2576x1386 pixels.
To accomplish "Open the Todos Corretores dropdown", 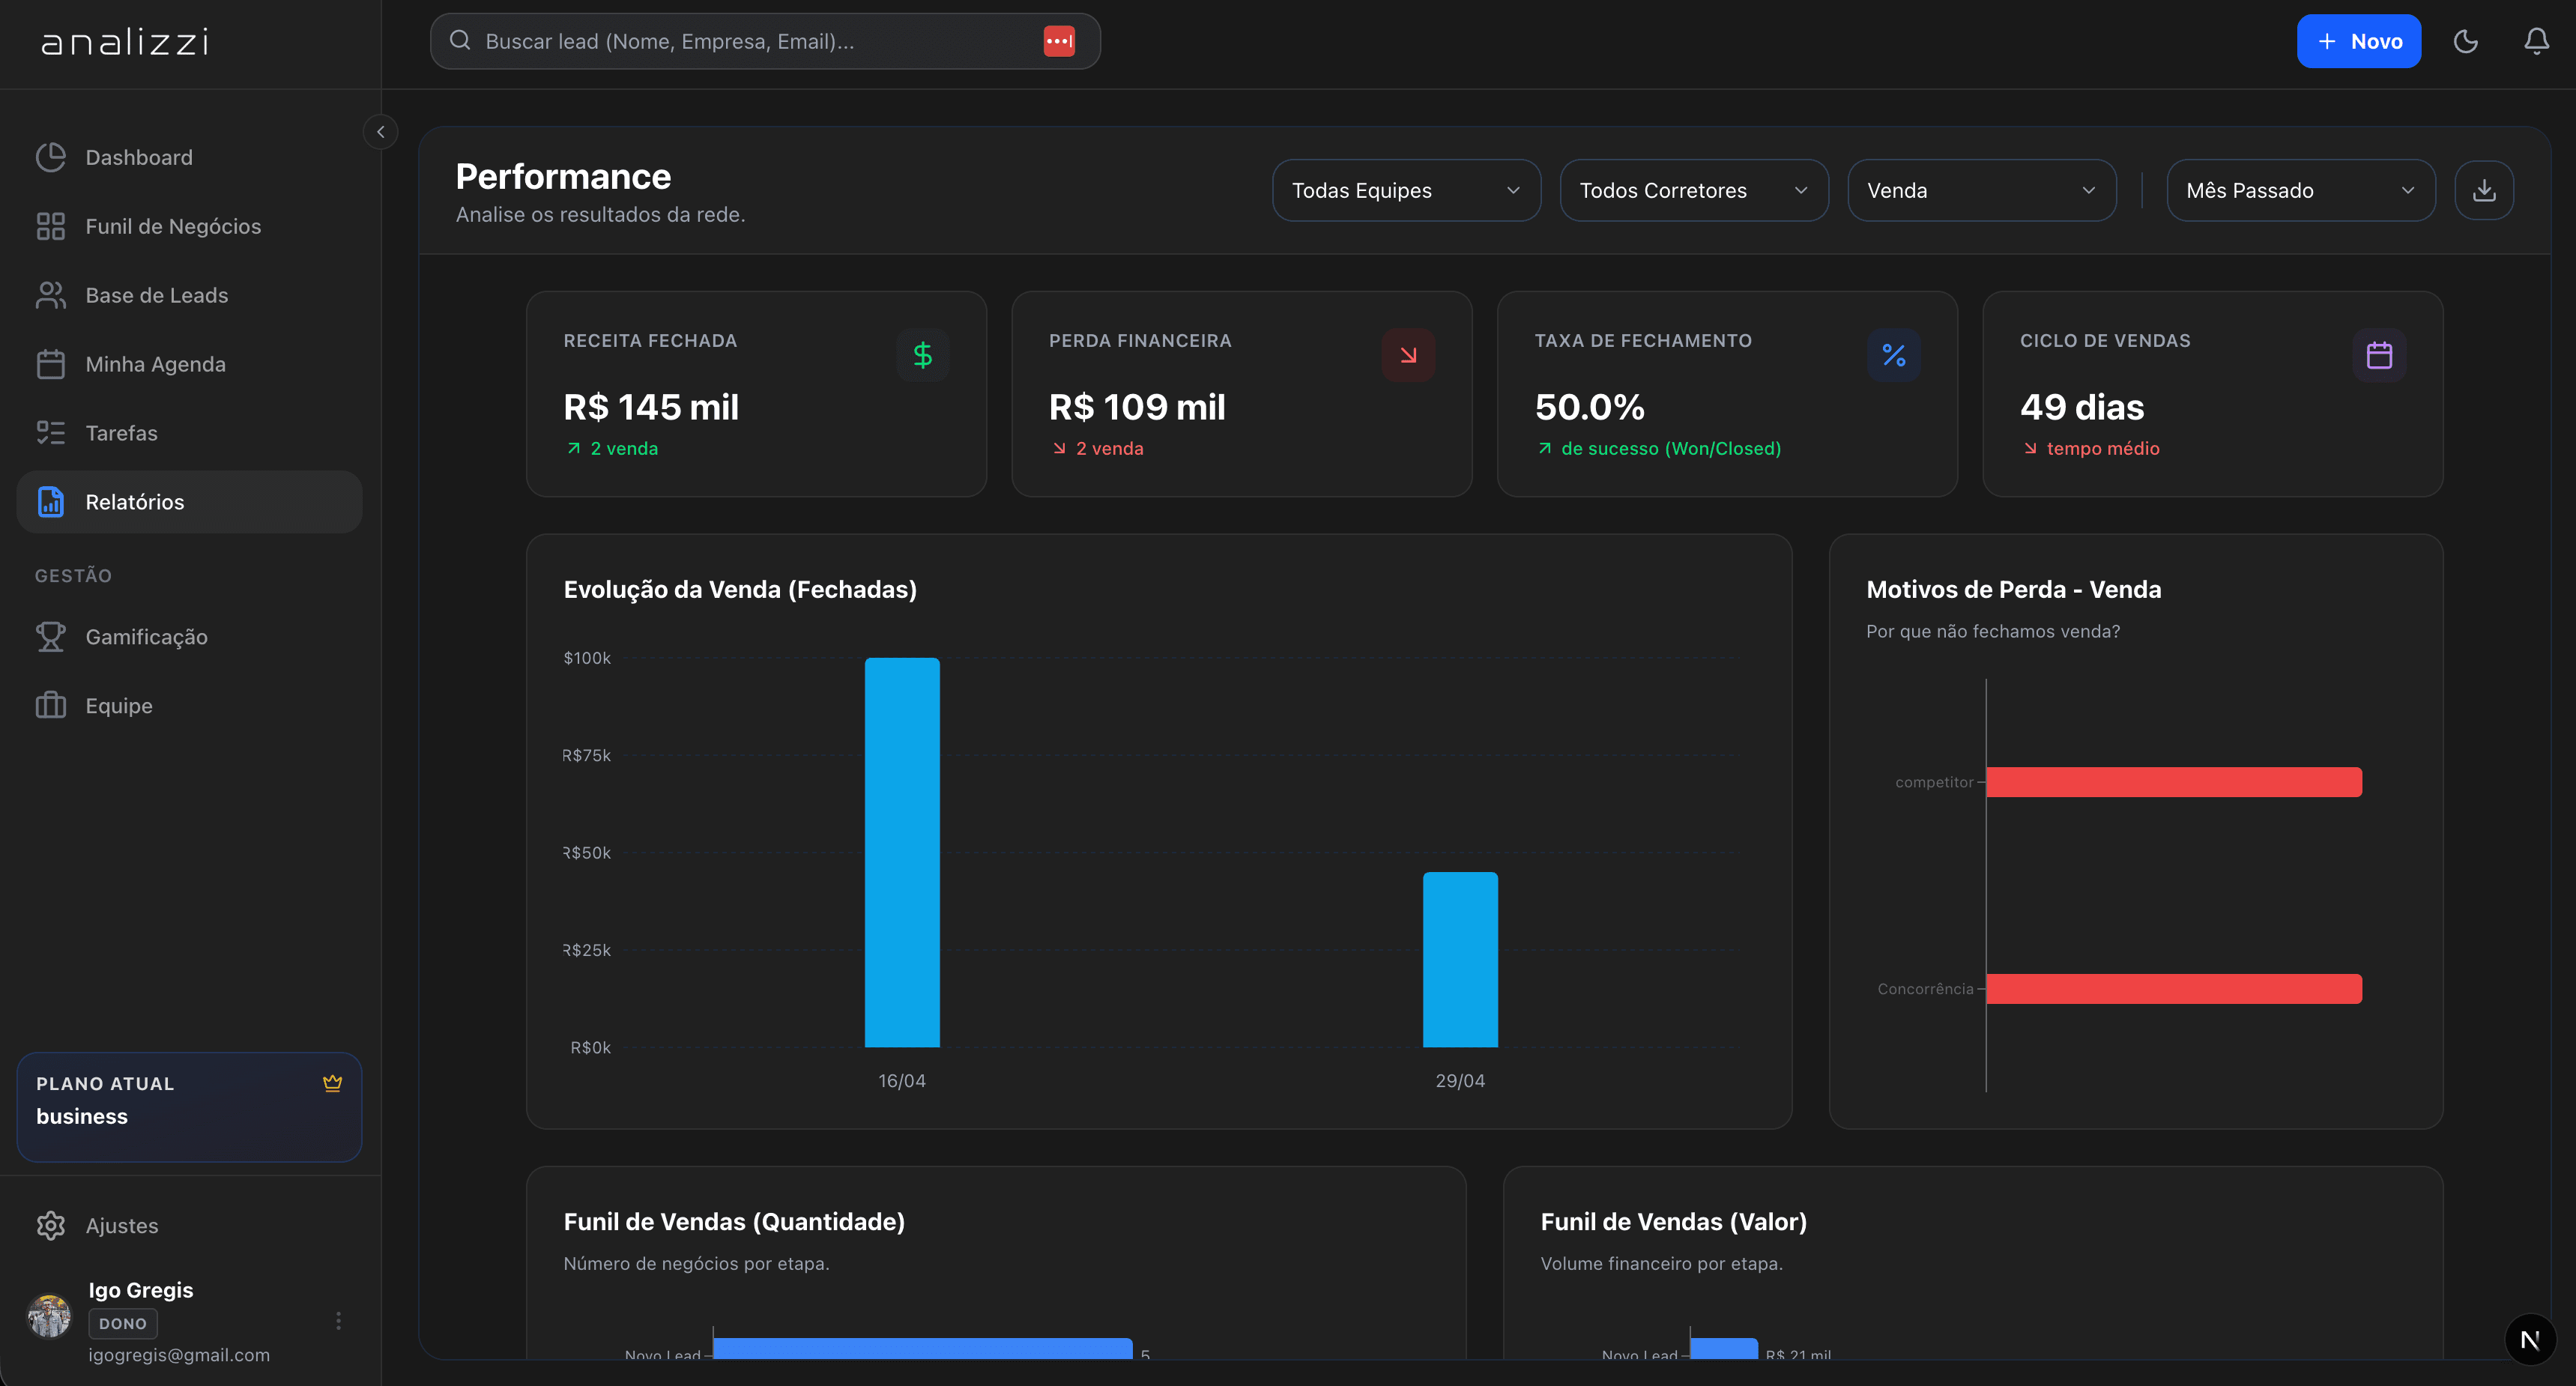I will point(1694,190).
